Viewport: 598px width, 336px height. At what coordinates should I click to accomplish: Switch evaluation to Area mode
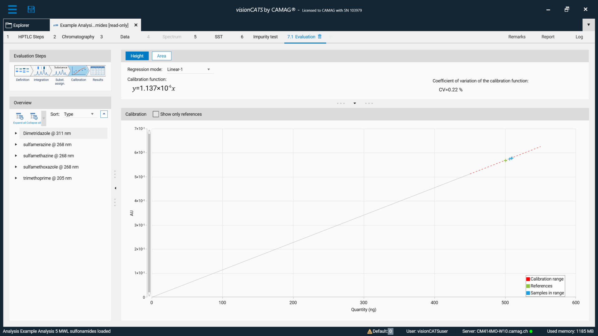(161, 56)
